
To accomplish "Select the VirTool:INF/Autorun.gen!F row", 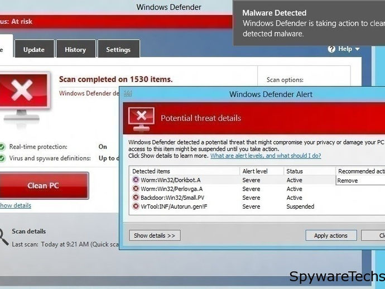I will pos(257,206).
